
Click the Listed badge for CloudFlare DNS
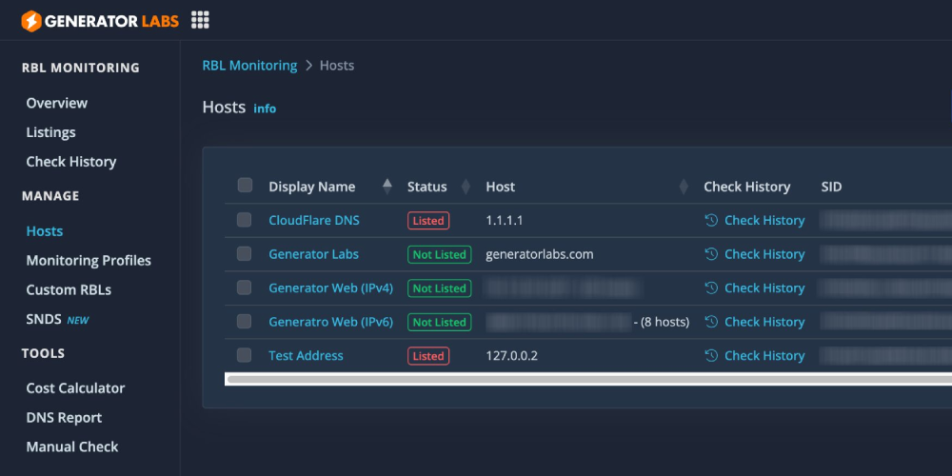(x=428, y=221)
